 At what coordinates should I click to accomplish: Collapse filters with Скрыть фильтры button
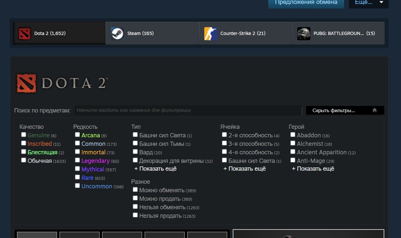click(345, 110)
